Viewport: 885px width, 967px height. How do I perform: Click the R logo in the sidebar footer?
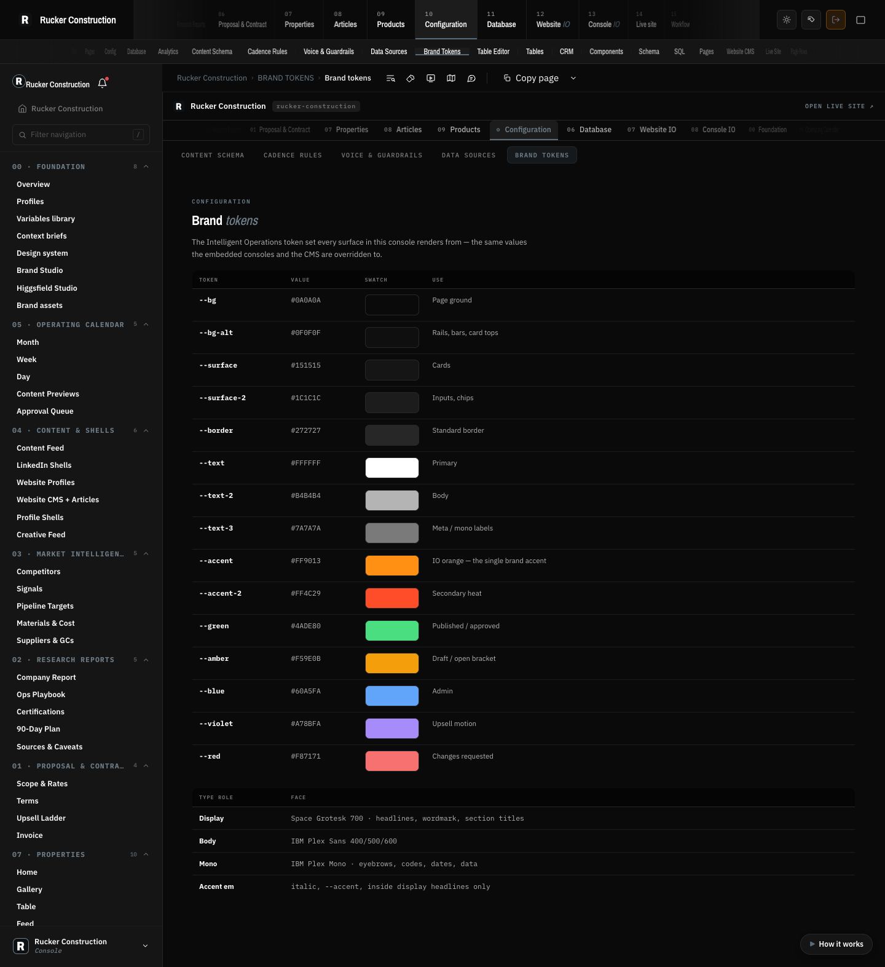coord(21,946)
